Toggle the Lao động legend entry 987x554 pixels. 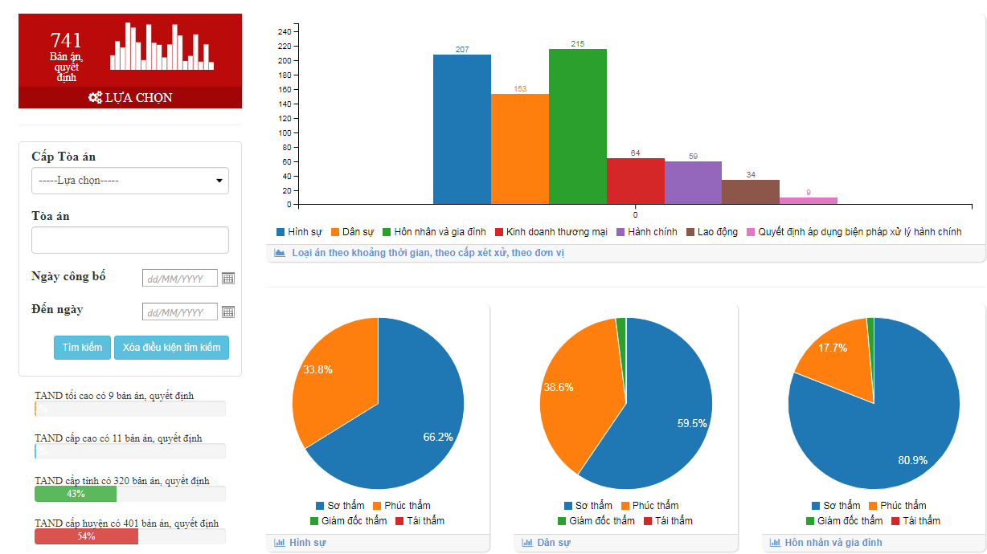712,232
